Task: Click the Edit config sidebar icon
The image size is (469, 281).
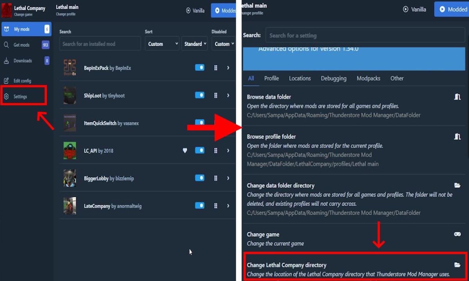Action: click(7, 80)
